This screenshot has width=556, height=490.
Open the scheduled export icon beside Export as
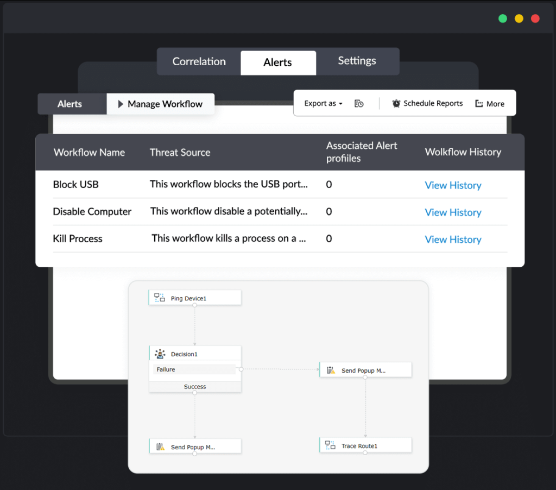[359, 103]
